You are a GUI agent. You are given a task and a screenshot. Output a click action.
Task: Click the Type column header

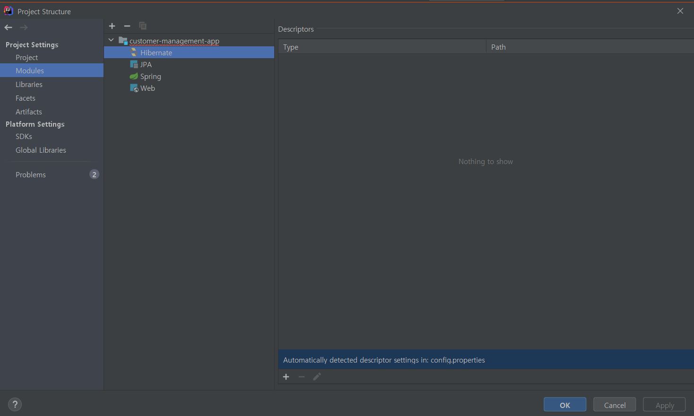click(382, 47)
